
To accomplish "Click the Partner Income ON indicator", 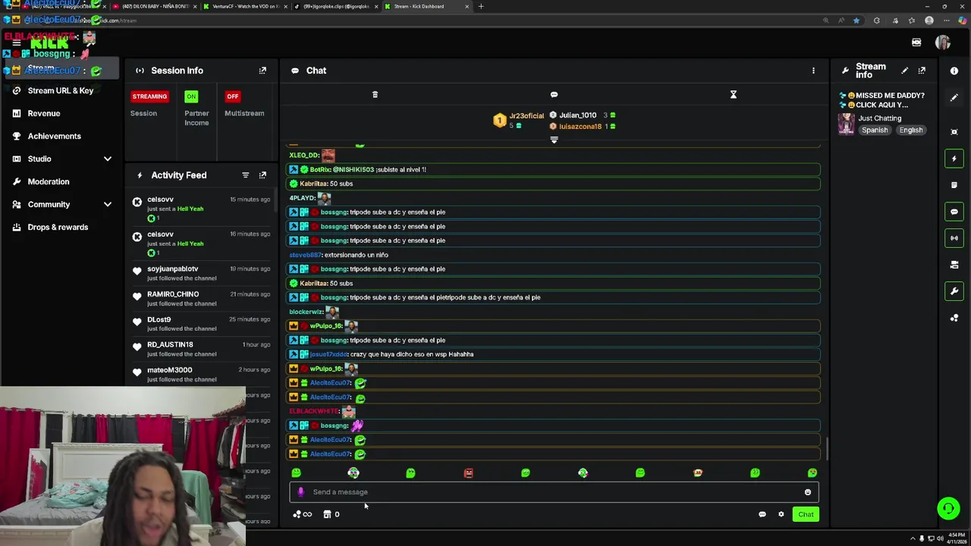I will (191, 96).
